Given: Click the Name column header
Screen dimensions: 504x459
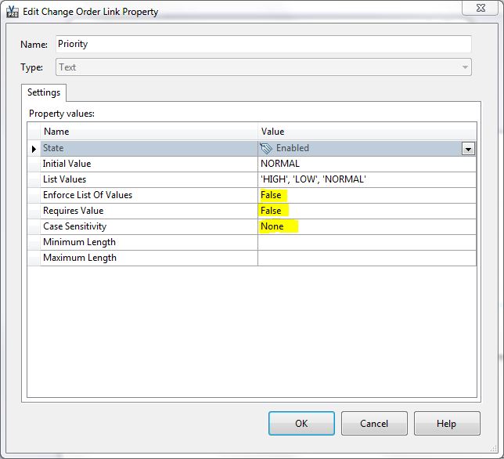Looking at the screenshot, I should [149, 132].
